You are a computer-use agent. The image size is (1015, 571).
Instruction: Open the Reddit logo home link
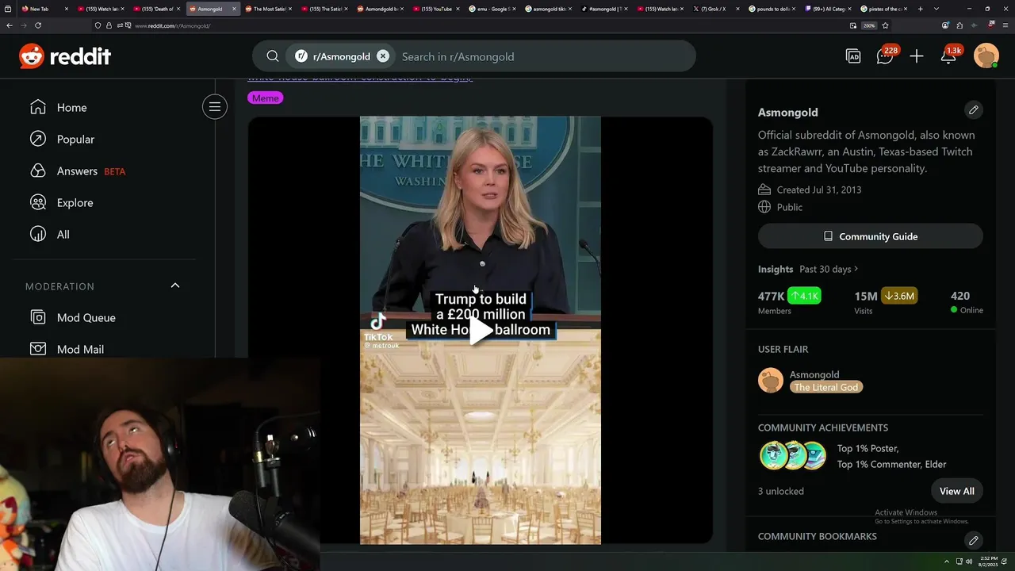pyautogui.click(x=65, y=56)
